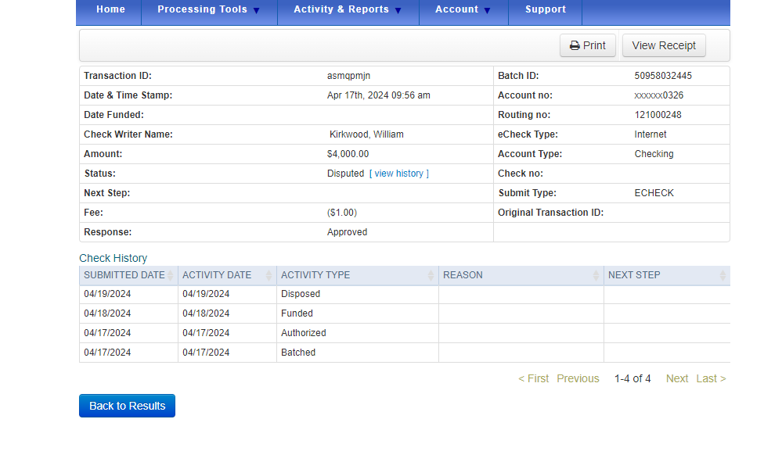Select the transaction ID asmqpmjn

(x=348, y=76)
